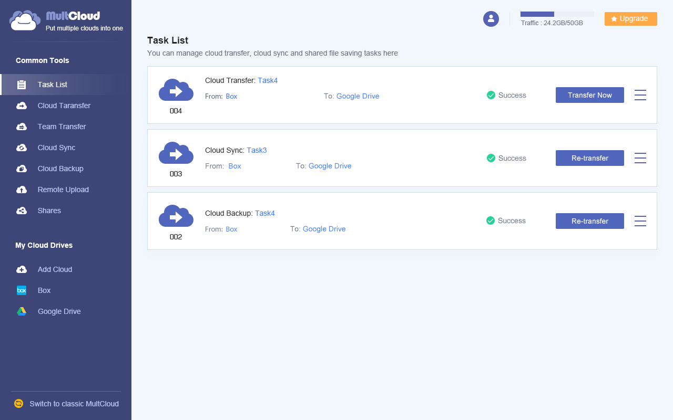Click Box source link in Cloud Backup row
Screen dimensions: 673x420
231,229
